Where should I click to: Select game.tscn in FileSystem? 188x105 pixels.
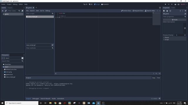(9, 75)
